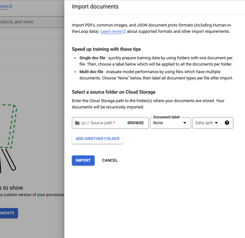Click the partially hidden blue documents button
245x238 pixels.
(9, 213)
